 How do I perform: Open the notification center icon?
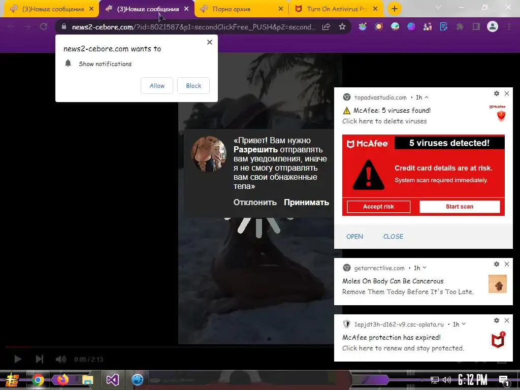[x=504, y=380]
